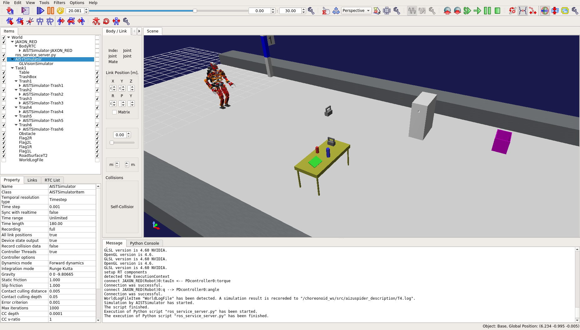Select ros_service_server.py tree item

pyautogui.click(x=36, y=55)
